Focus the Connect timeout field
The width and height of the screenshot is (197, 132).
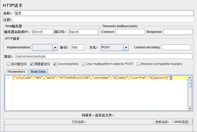130,32
